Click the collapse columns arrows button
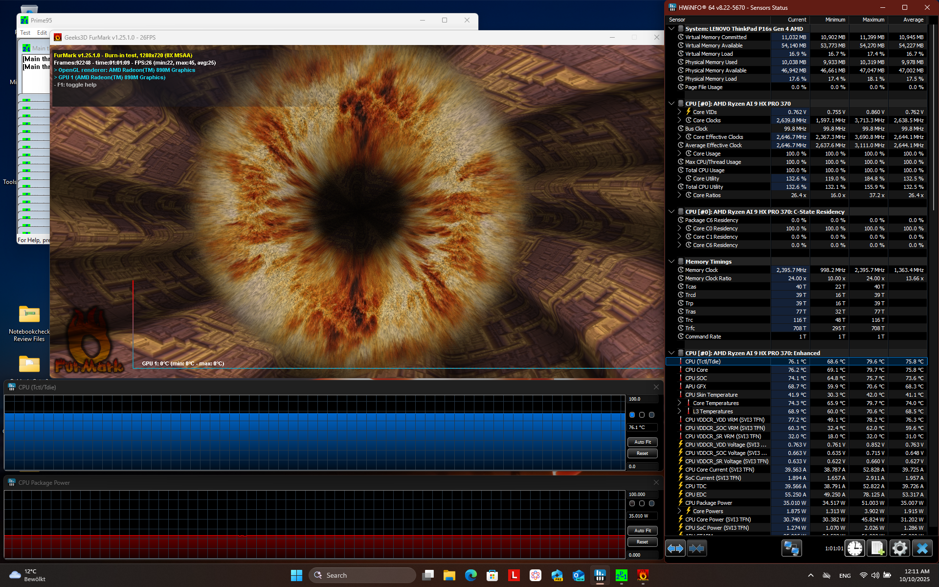This screenshot has width=939, height=587. point(696,548)
